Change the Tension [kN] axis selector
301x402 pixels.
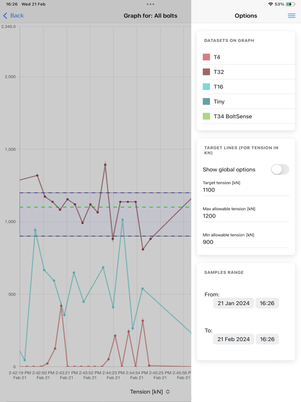[150, 392]
